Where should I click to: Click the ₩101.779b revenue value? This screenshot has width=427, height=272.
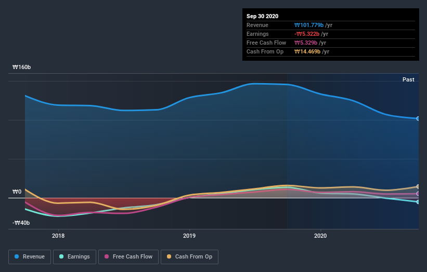click(x=309, y=25)
